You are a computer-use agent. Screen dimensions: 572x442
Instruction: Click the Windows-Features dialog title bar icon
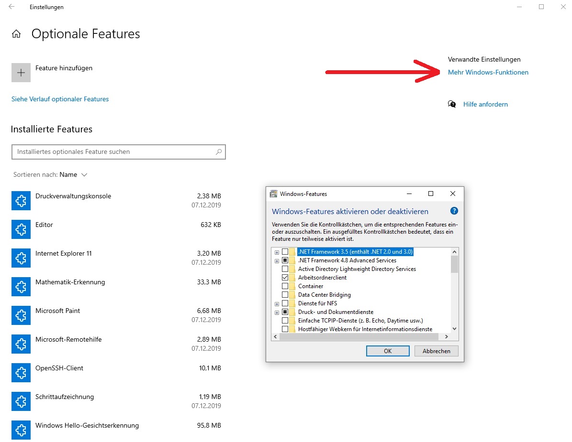pyautogui.click(x=273, y=194)
